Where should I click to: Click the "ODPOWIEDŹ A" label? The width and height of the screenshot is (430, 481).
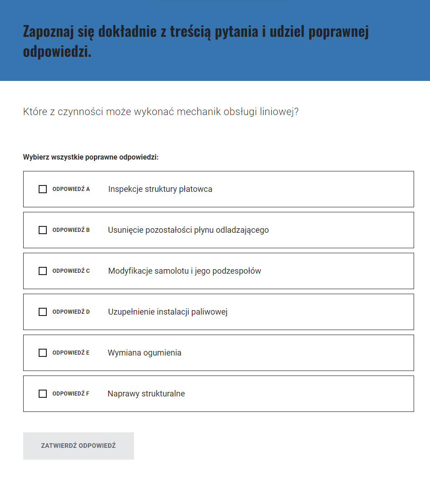(x=71, y=189)
